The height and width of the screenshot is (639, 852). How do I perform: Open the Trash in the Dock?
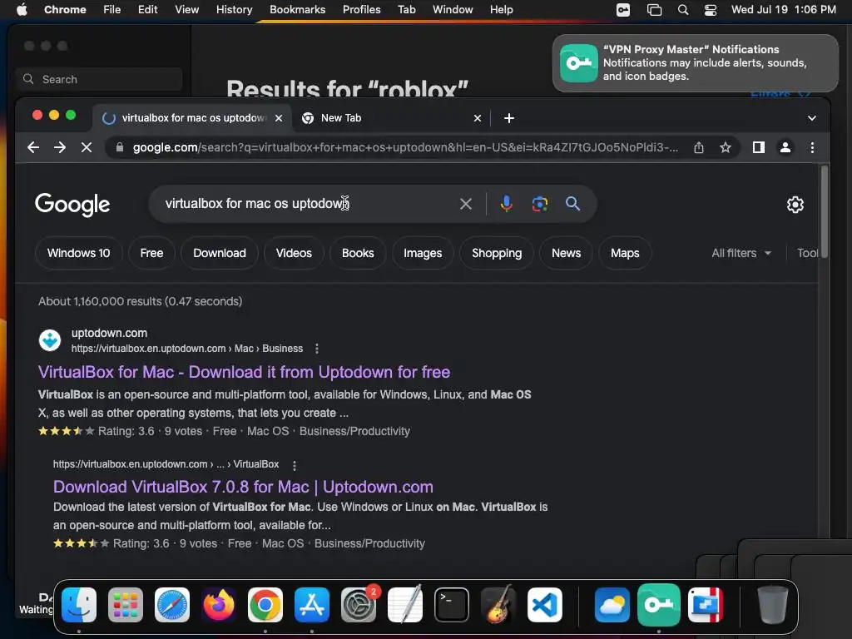(x=773, y=605)
